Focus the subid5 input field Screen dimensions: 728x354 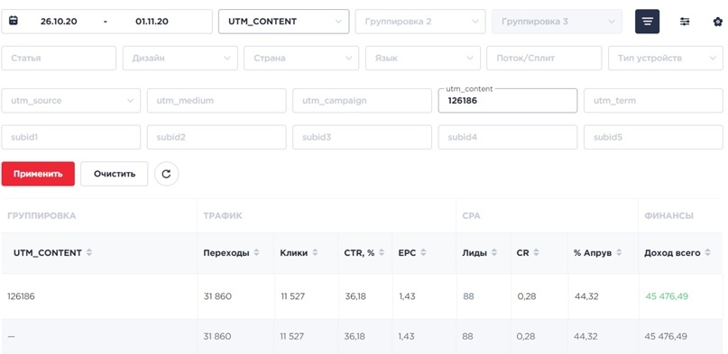(x=653, y=137)
